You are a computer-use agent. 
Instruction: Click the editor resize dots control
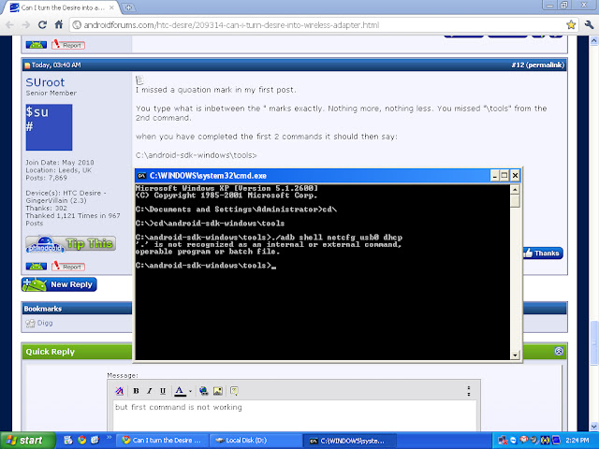469,391
